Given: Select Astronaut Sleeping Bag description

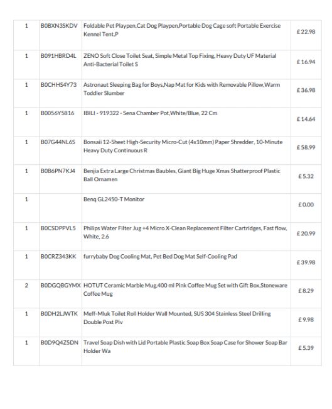Looking at the screenshot, I should (181, 89).
